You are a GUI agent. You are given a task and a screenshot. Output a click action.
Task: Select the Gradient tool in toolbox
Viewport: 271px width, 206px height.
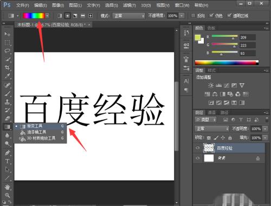coord(7,127)
